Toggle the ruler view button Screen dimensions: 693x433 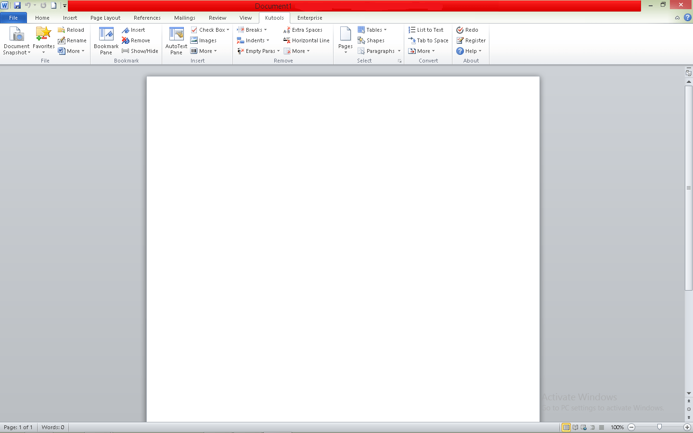point(689,73)
